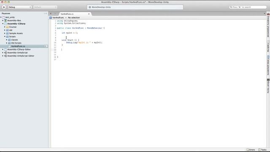Click the MonoDevelop-Unity status field
270x152 pixels.
pos(135,7)
